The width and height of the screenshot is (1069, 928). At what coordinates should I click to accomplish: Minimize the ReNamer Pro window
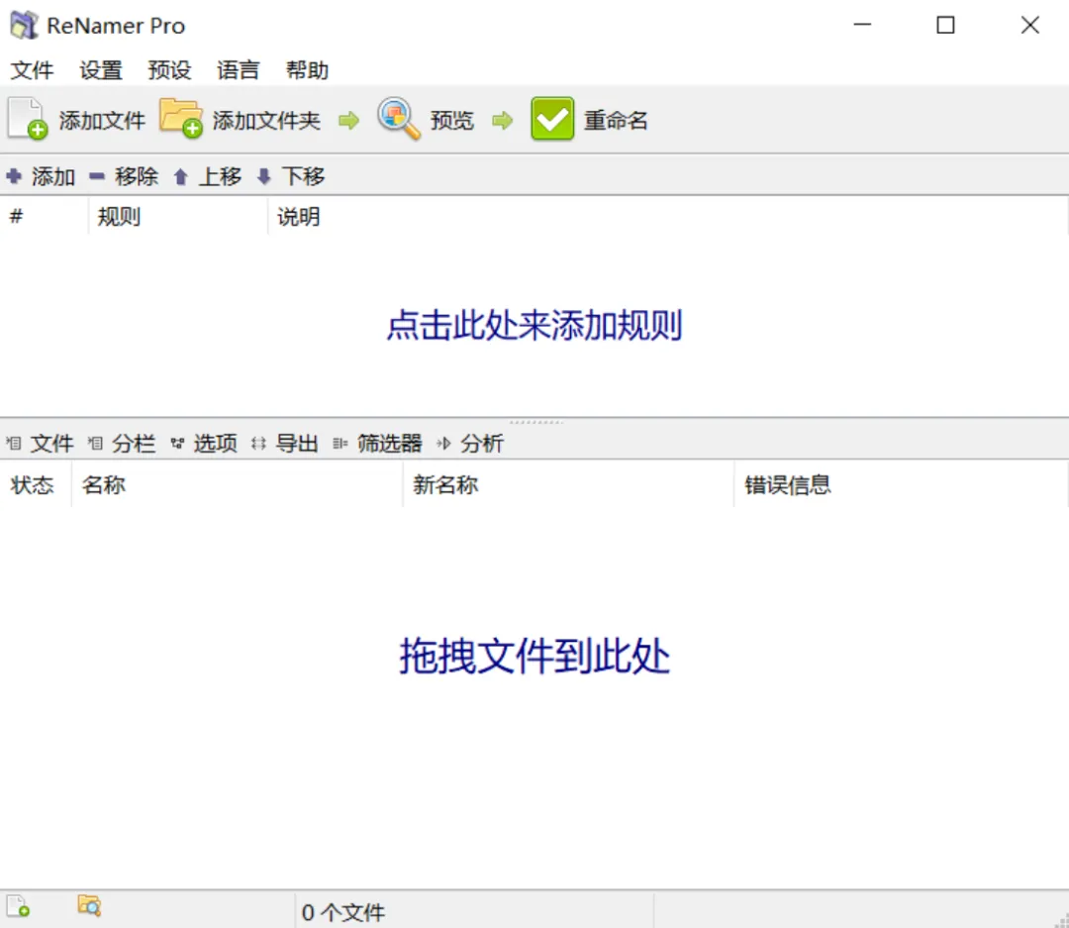(863, 25)
